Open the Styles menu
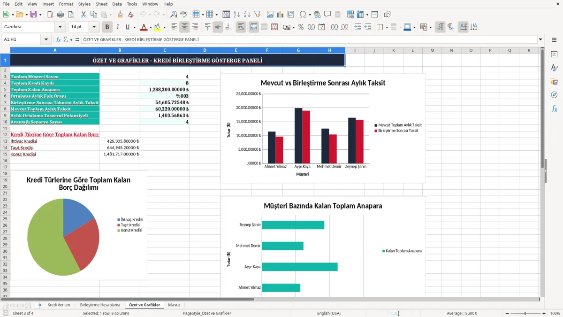Viewport: 563px width, 317px height. 84,4
